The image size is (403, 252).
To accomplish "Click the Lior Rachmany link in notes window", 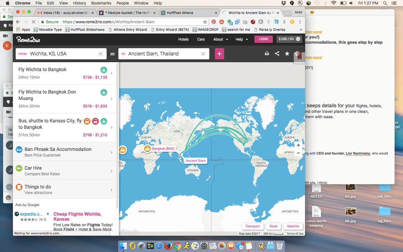I will 358,153.
